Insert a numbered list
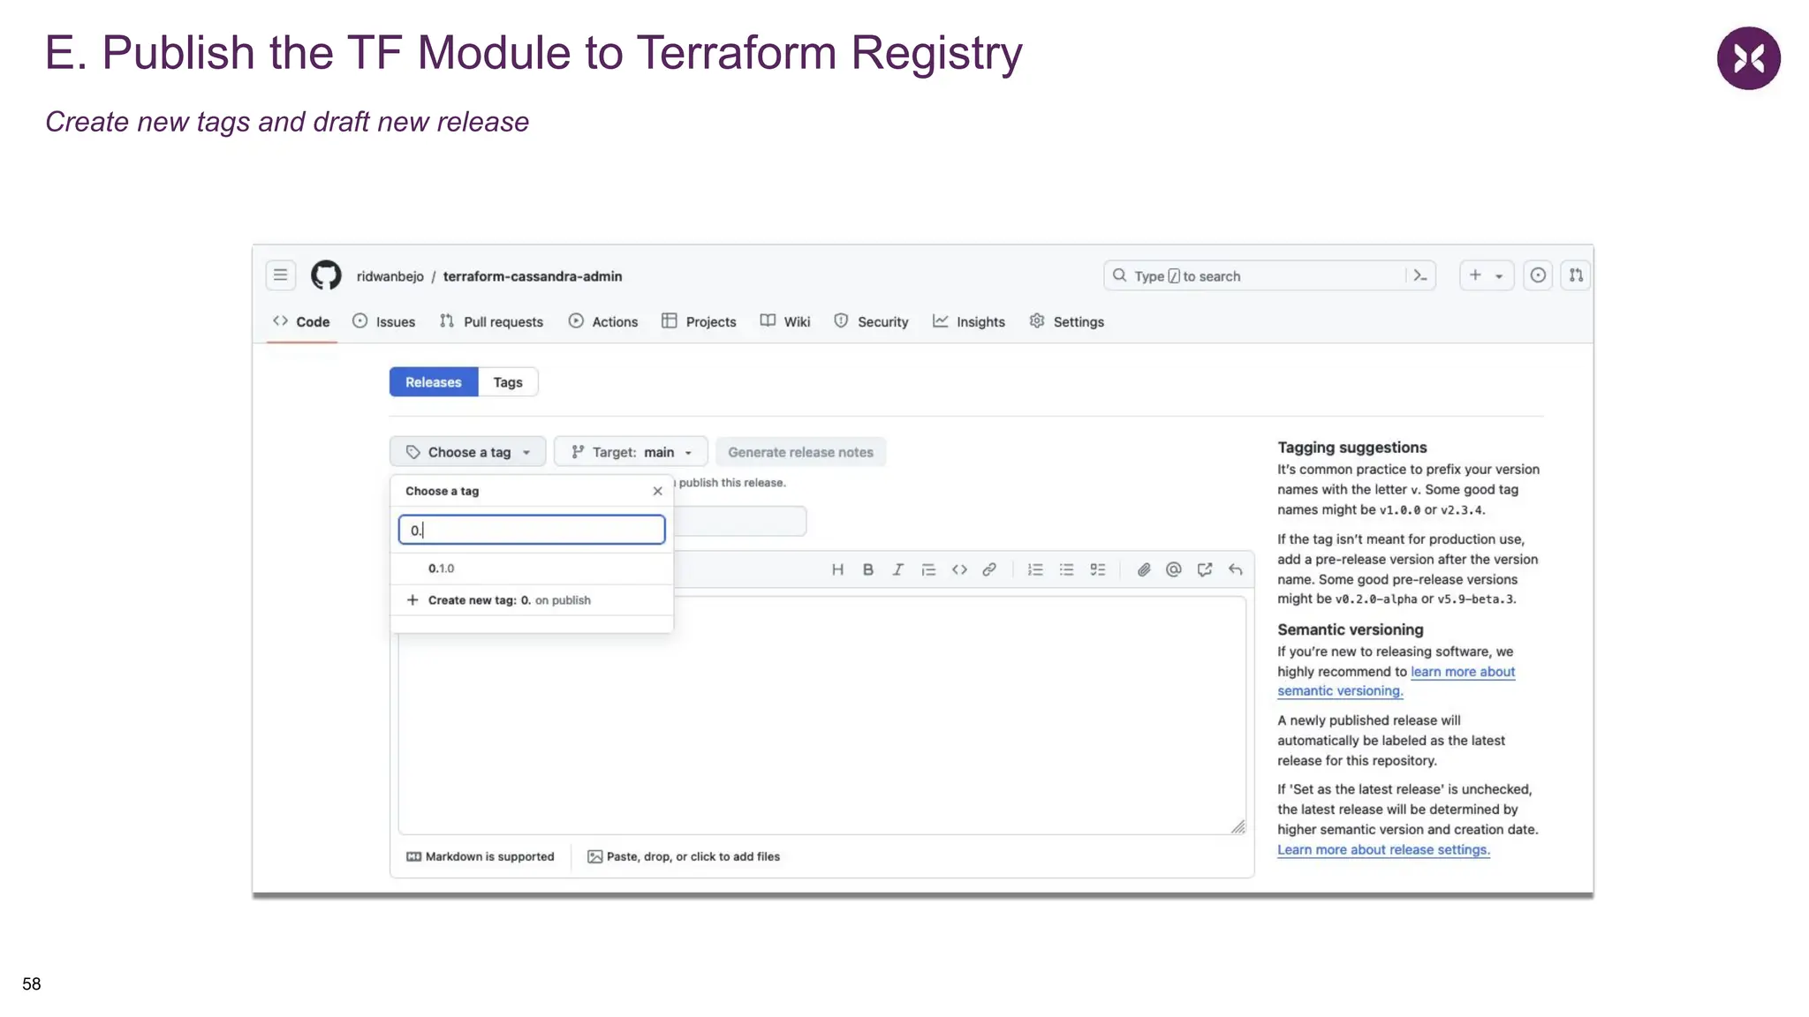 click(x=1035, y=569)
